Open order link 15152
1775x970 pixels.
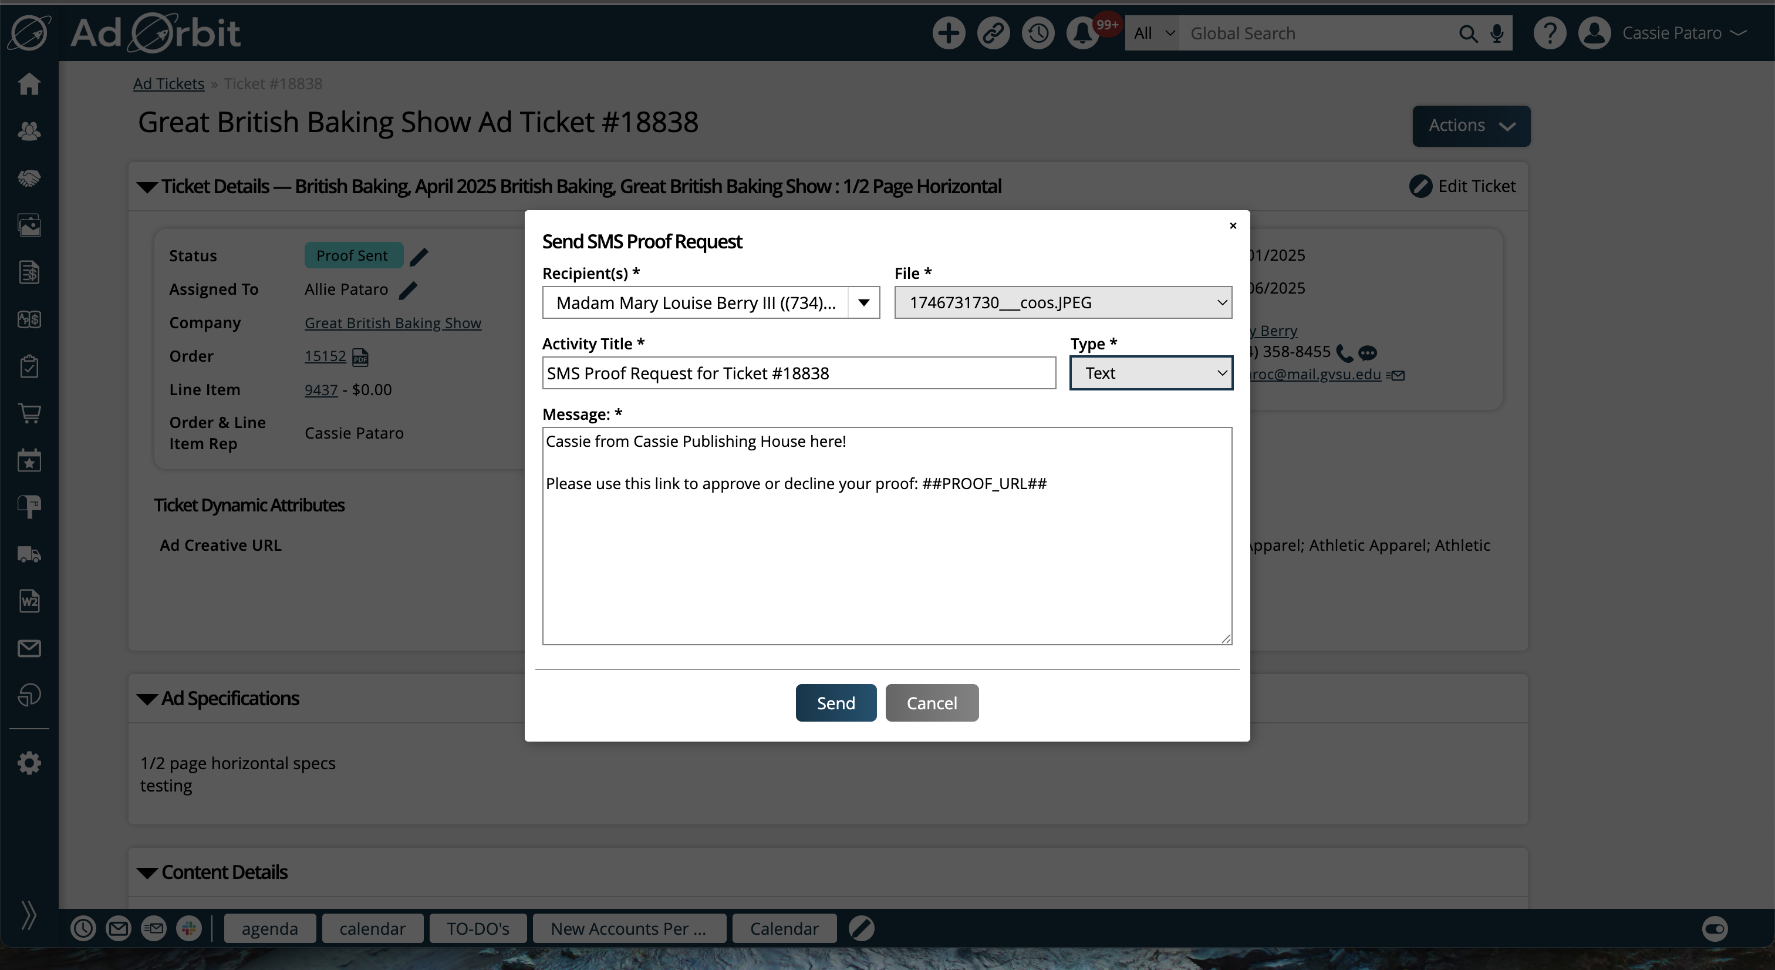tap(325, 356)
